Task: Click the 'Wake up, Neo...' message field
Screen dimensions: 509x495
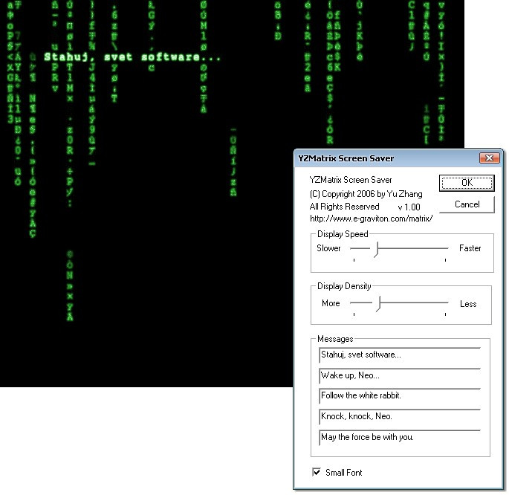Action: click(400, 375)
